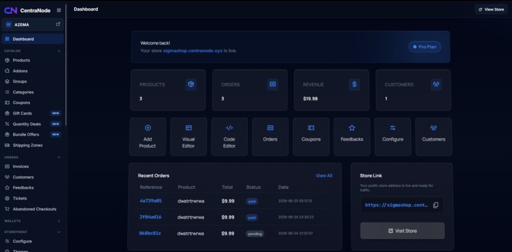Click the Reference column header
This screenshot has width=512, height=252.
pos(151,187)
